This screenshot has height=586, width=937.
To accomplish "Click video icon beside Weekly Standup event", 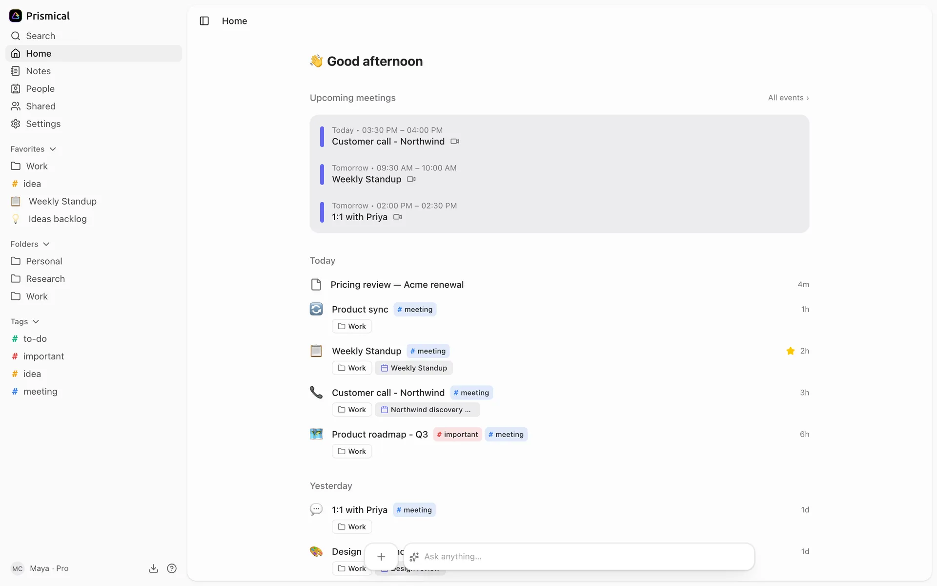I will coord(411,179).
